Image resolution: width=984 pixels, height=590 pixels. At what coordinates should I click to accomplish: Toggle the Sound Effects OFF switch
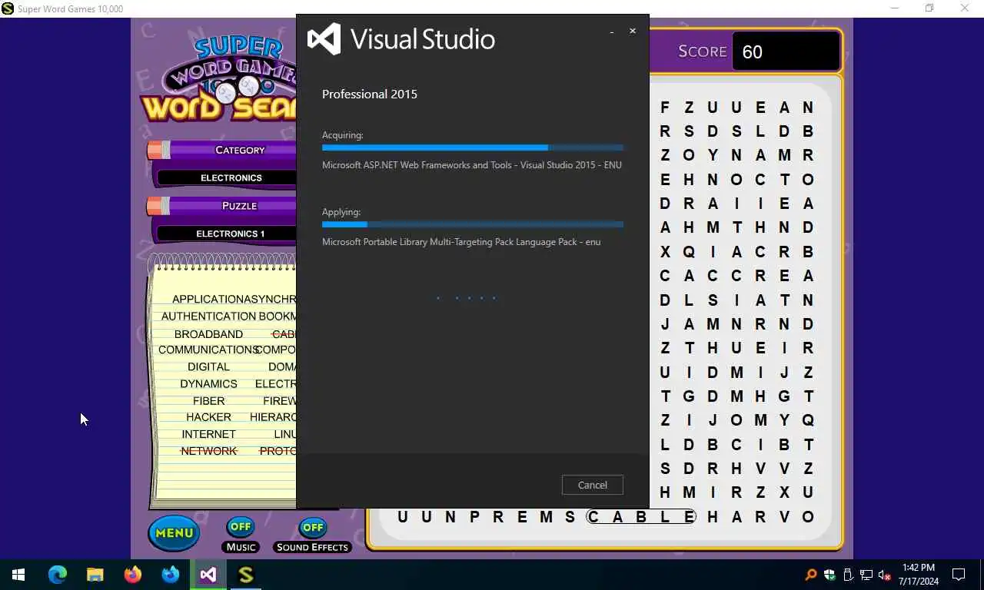(313, 527)
